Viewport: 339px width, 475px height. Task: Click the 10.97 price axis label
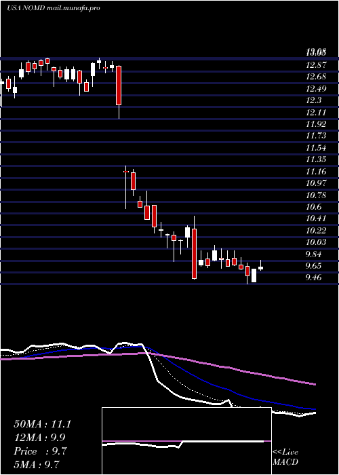[x=316, y=184]
